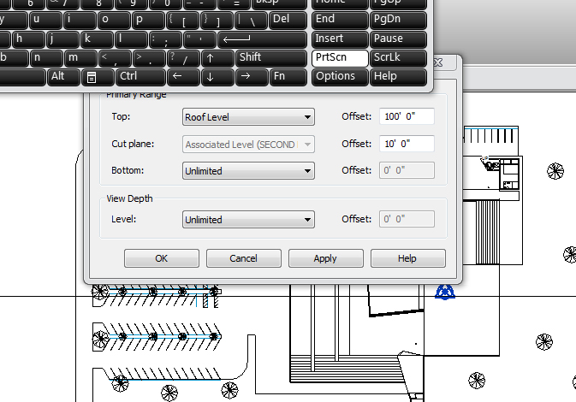Click the on-screen keyboard Help key
Image resolution: width=576 pixels, height=402 pixels.
point(398,77)
